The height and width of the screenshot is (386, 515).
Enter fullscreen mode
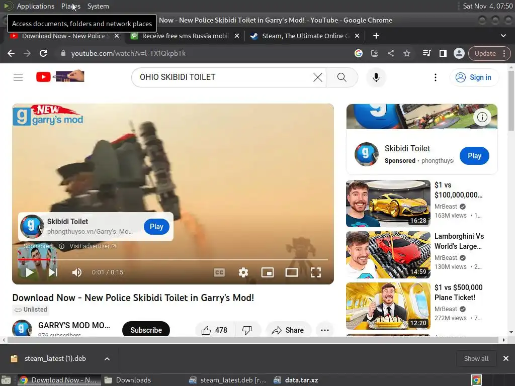coord(316,272)
